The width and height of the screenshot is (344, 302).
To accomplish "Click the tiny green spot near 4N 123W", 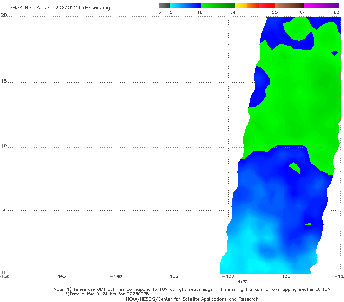I will tap(309, 224).
